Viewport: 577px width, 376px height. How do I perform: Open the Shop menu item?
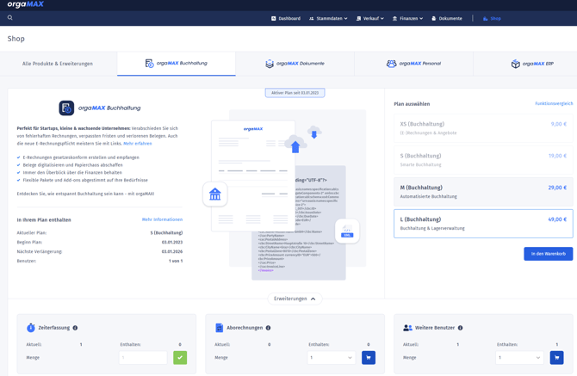point(492,18)
